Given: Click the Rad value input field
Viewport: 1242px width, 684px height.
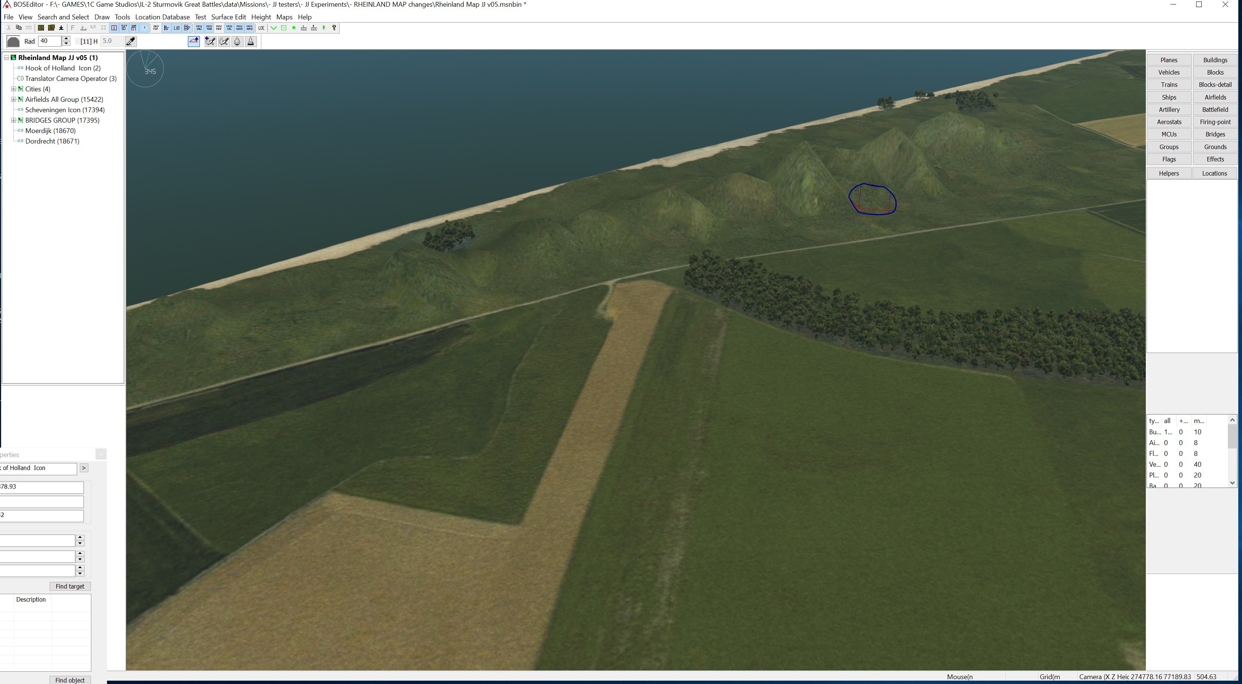Looking at the screenshot, I should [x=50, y=41].
